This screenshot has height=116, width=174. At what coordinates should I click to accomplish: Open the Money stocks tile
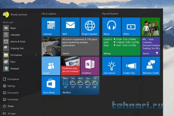[x=121, y=46]
